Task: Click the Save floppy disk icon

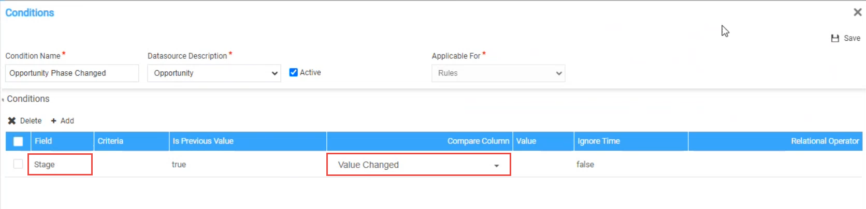Action: (x=835, y=38)
